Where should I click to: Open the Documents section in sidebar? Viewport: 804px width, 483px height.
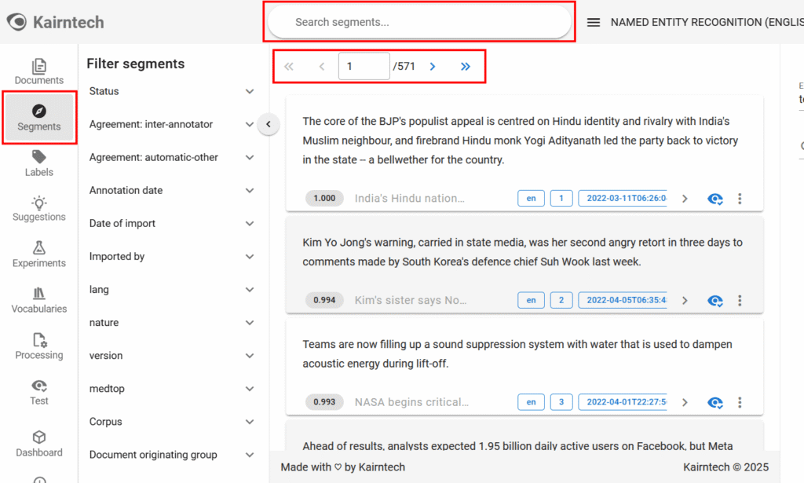pyautogui.click(x=38, y=71)
